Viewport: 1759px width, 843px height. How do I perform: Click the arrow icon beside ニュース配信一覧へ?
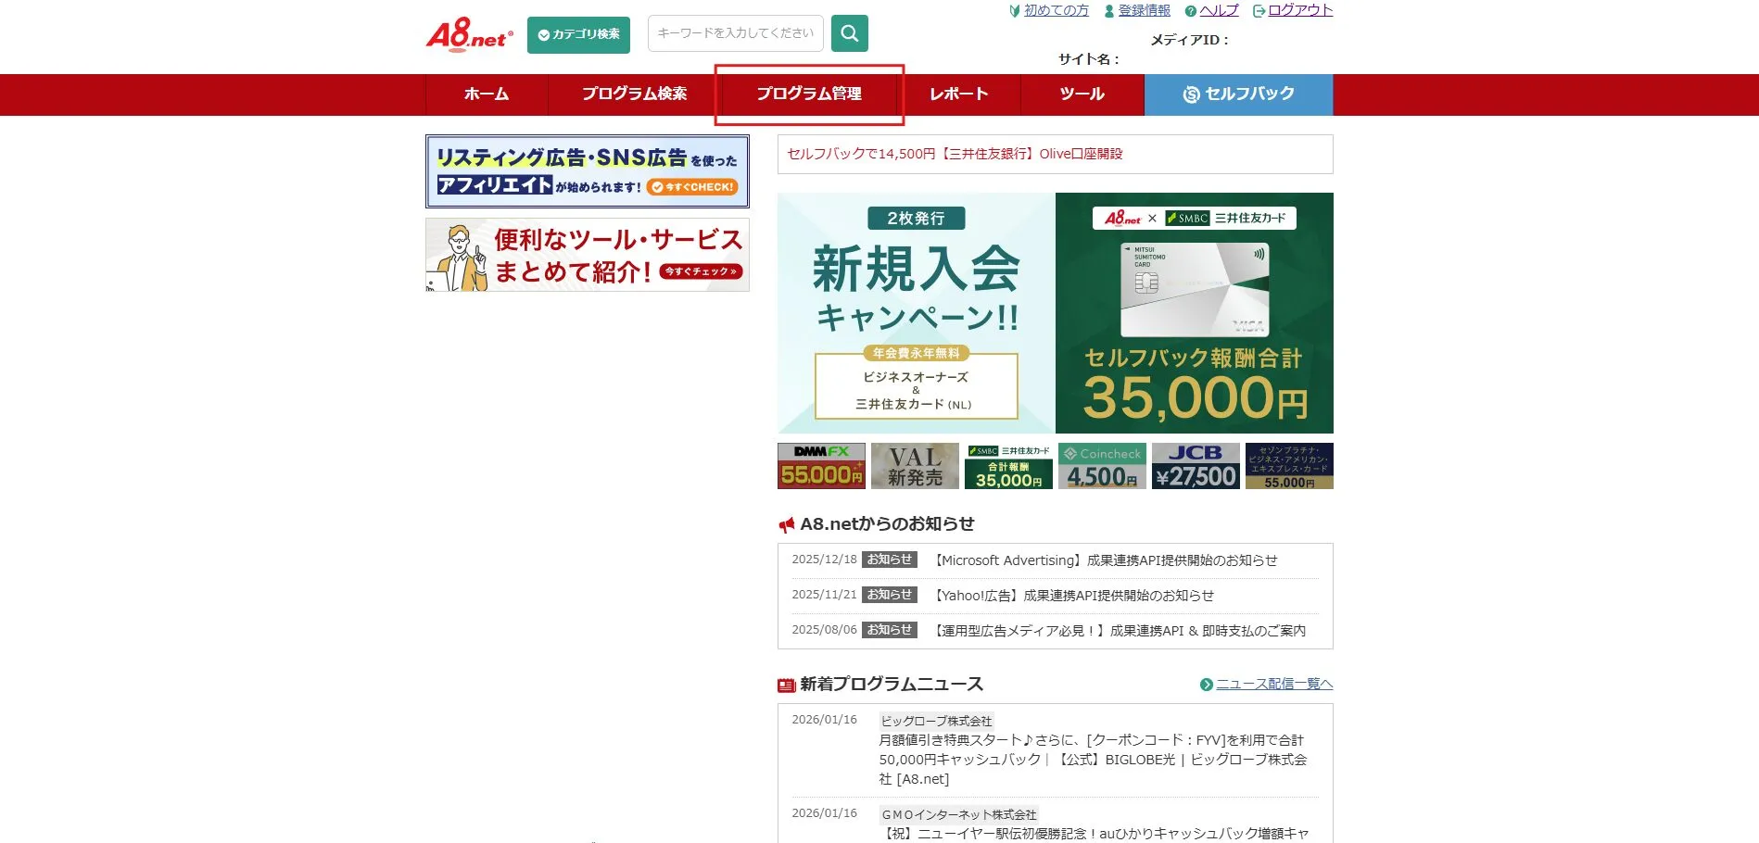(1206, 685)
